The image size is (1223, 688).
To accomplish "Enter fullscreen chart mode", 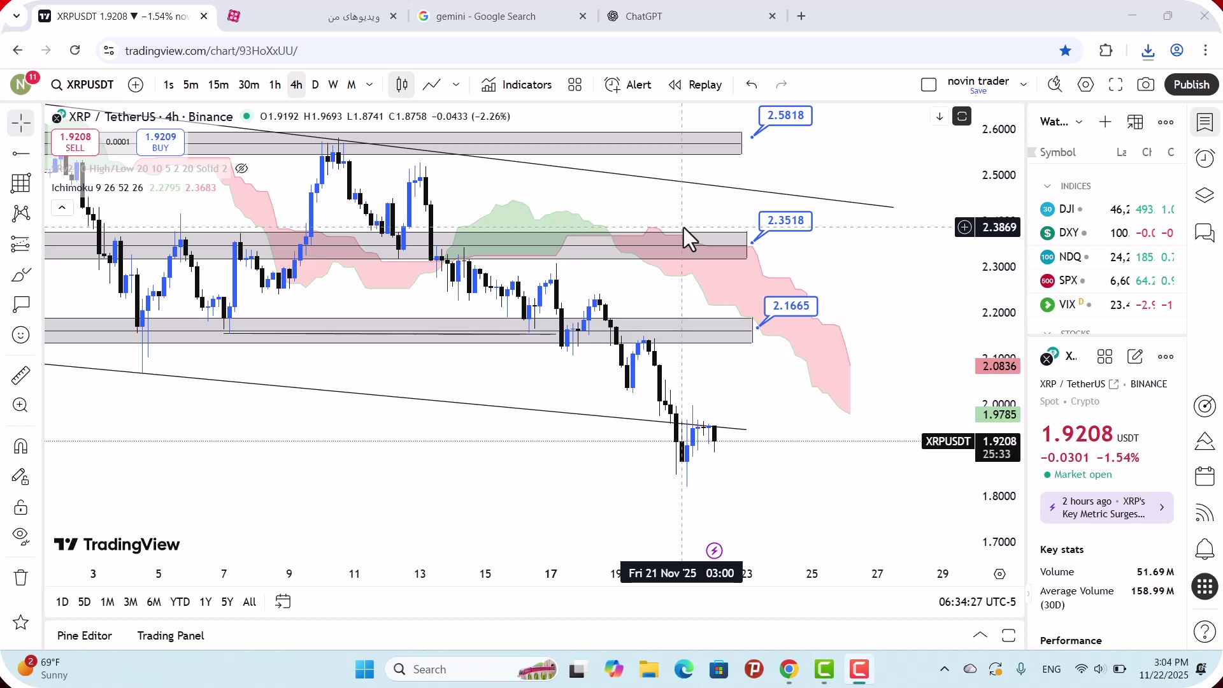I will tap(1115, 85).
